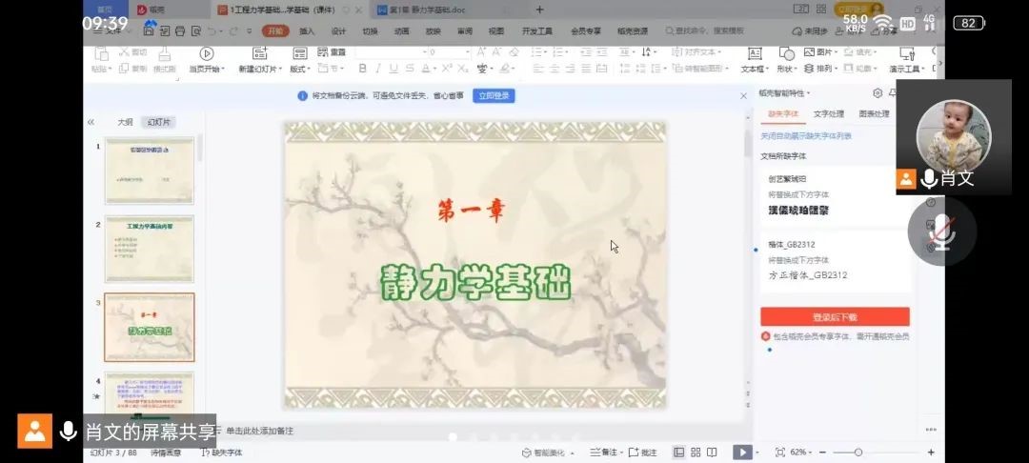Click the 立即登录 button in notification bar
Screen dimensions: 1029x463
coord(494,95)
